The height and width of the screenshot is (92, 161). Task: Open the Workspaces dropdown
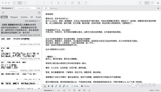7,8
